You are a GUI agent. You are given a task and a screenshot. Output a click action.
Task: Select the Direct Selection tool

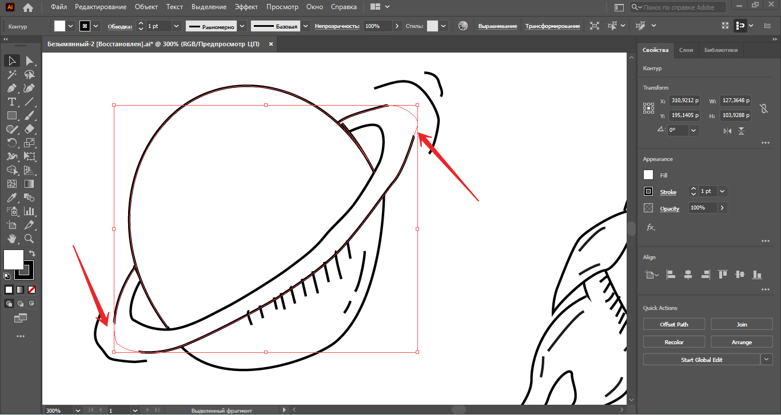pos(29,61)
